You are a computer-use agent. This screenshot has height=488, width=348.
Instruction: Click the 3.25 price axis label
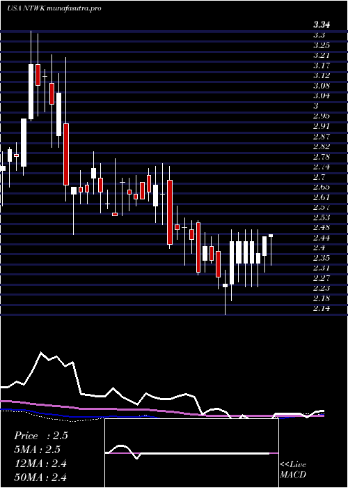tap(322, 45)
